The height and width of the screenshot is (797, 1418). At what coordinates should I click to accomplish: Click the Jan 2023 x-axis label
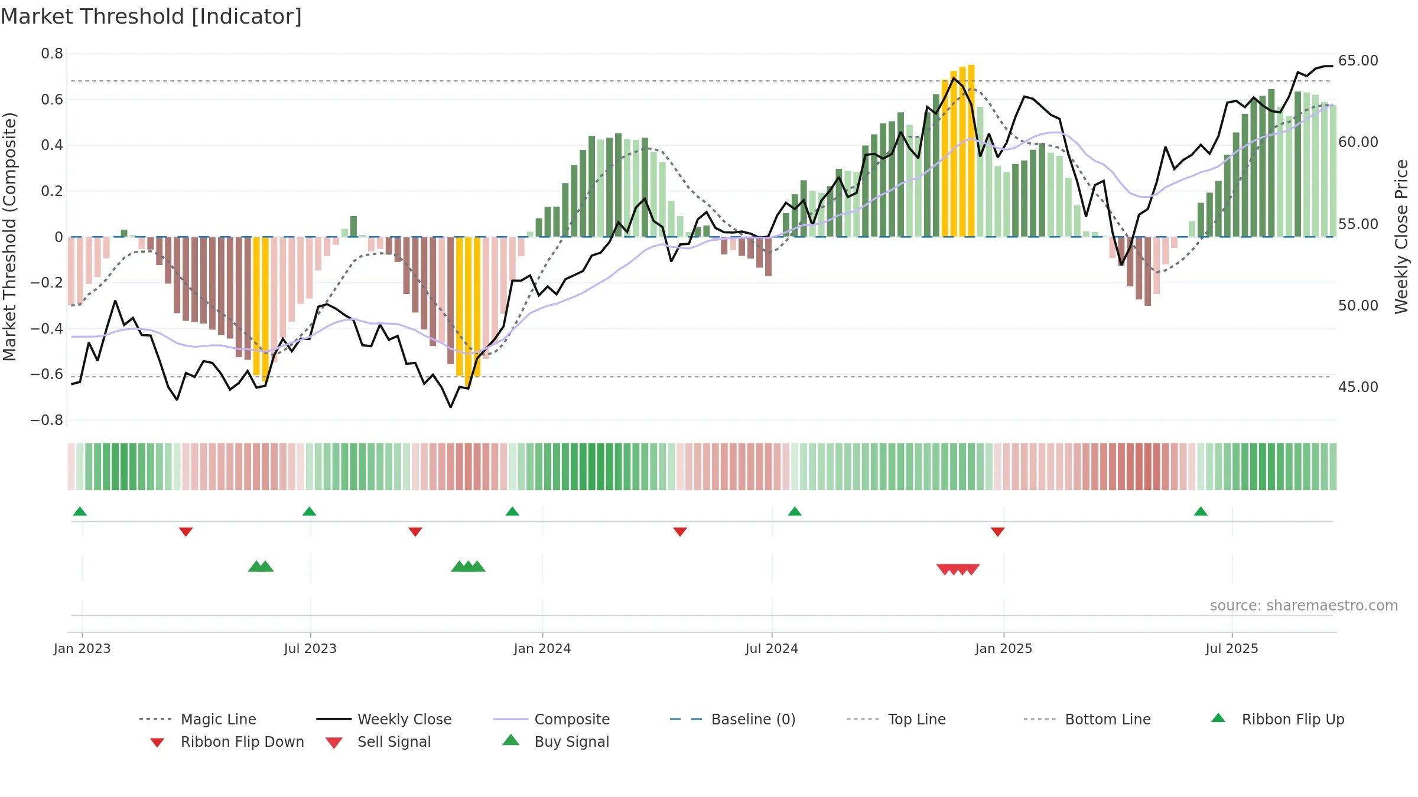(x=82, y=648)
